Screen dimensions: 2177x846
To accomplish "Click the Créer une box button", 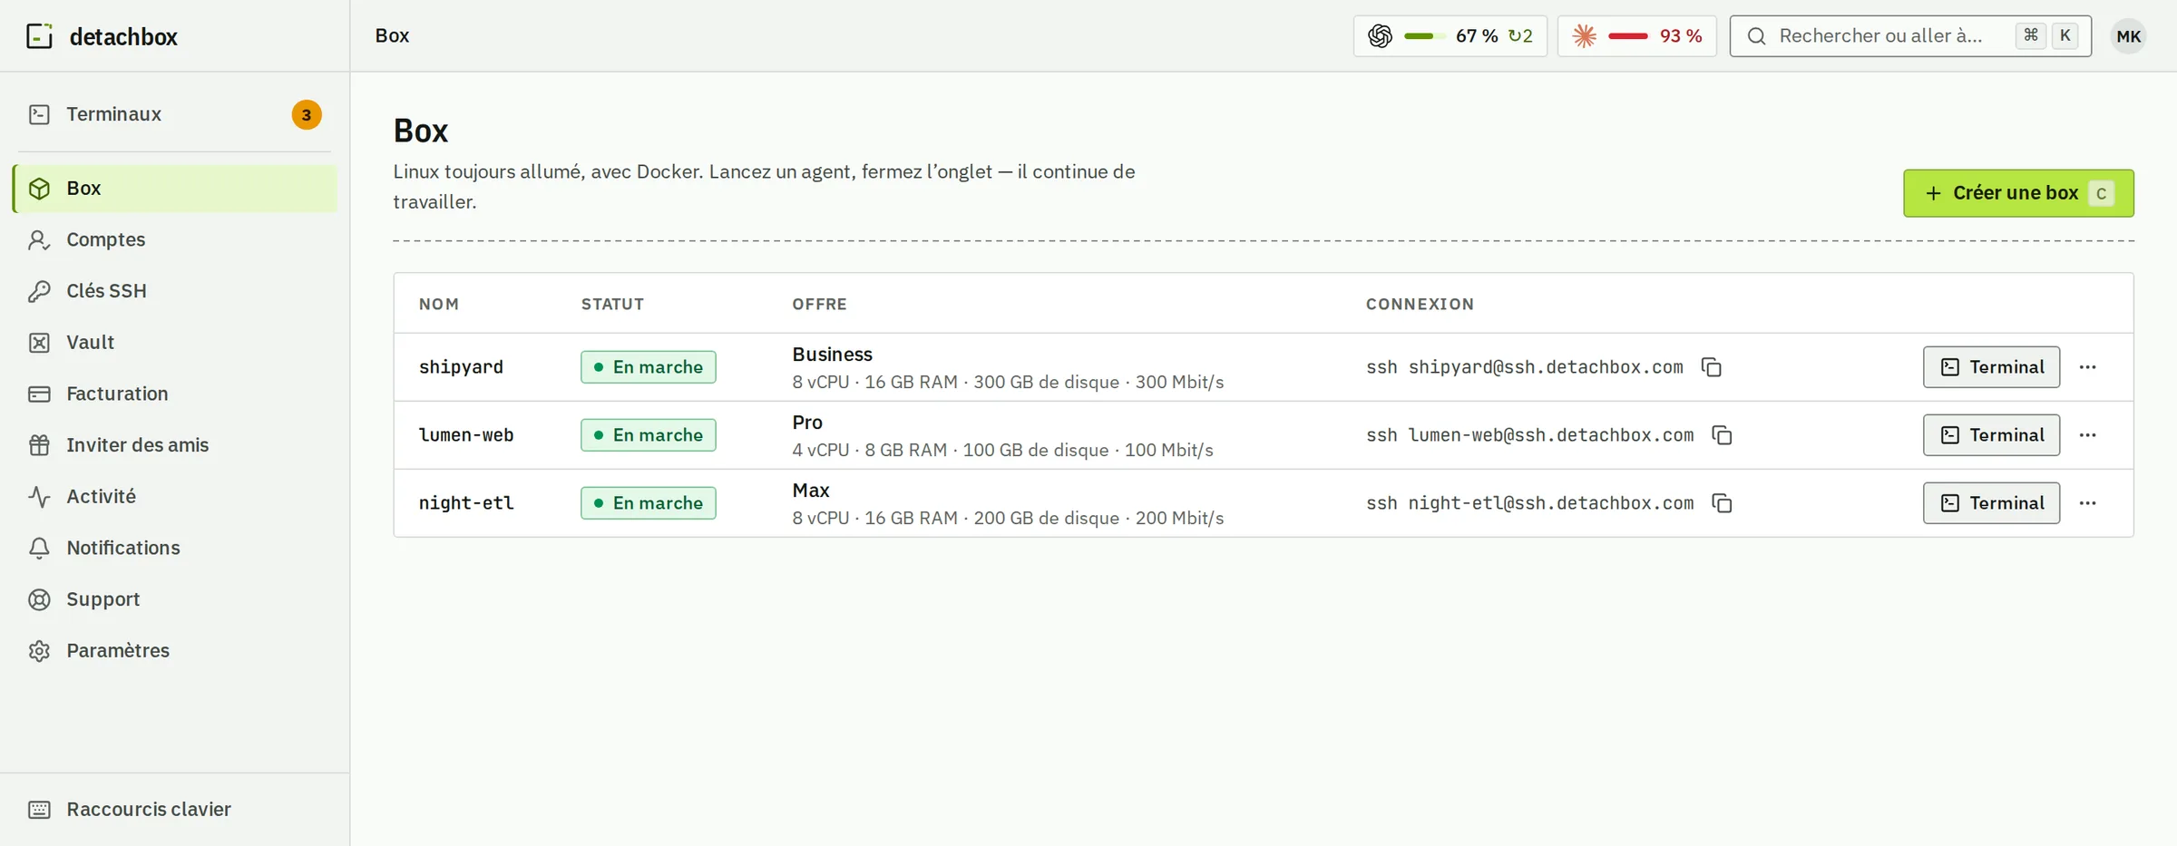I will (2018, 193).
